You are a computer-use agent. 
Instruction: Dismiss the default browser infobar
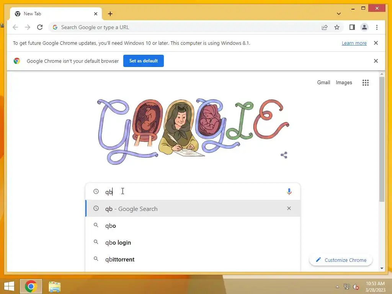pos(376,61)
